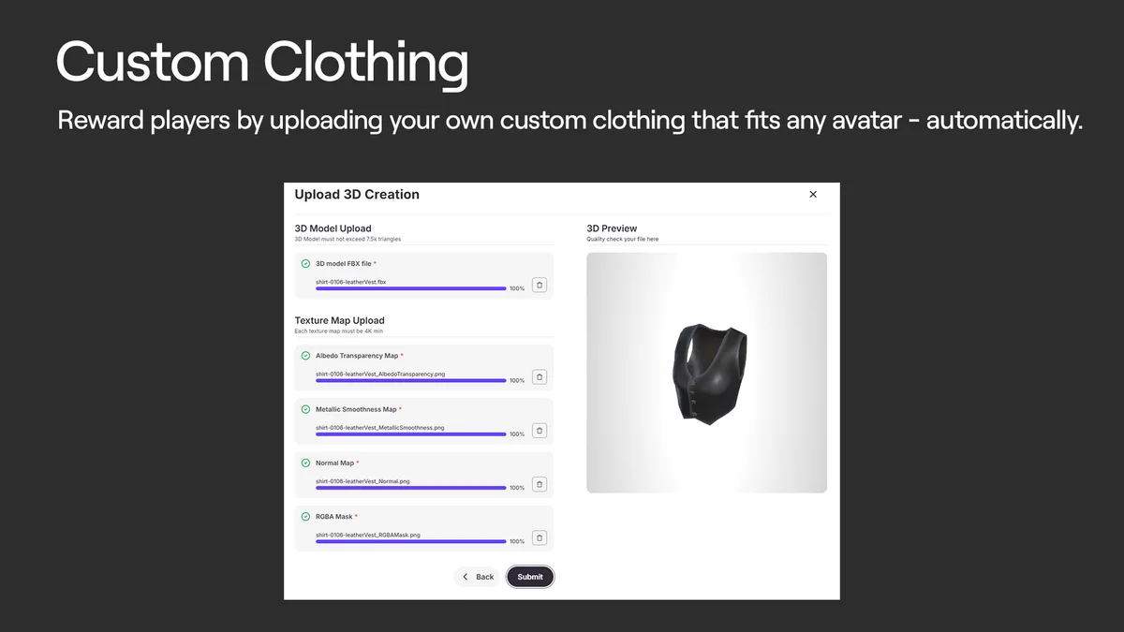Click the leather vest 3D preview

[707, 373]
